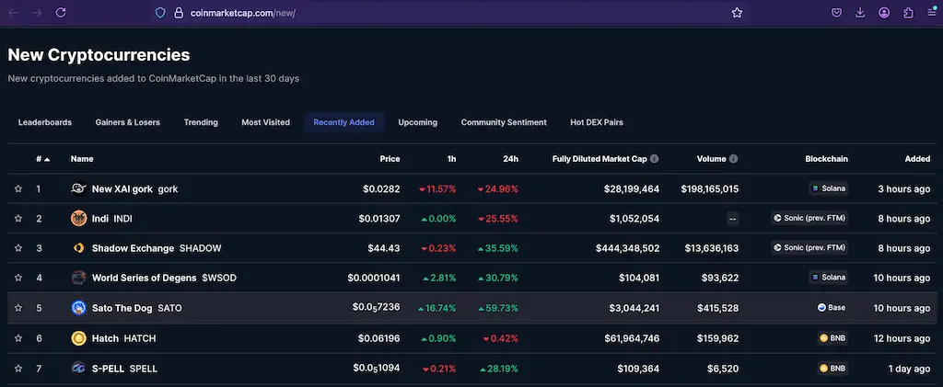The height and width of the screenshot is (387, 943).
Task: Show info tooltip icon beside Volume
Action: pyautogui.click(x=734, y=159)
